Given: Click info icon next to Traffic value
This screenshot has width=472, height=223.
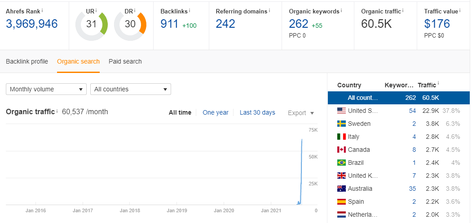Looking at the screenshot, I should click(460, 10).
